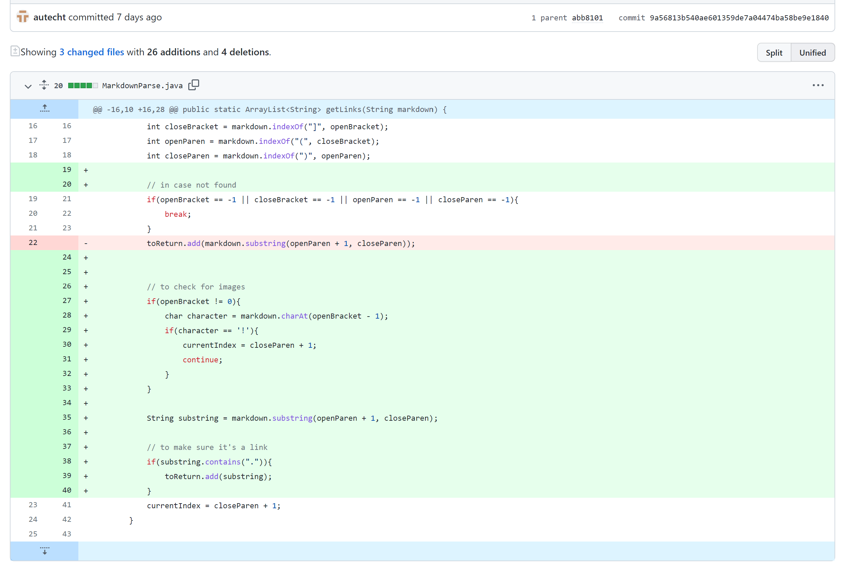Open parent commit abb8101
This screenshot has height=569, width=862.
tap(587, 18)
